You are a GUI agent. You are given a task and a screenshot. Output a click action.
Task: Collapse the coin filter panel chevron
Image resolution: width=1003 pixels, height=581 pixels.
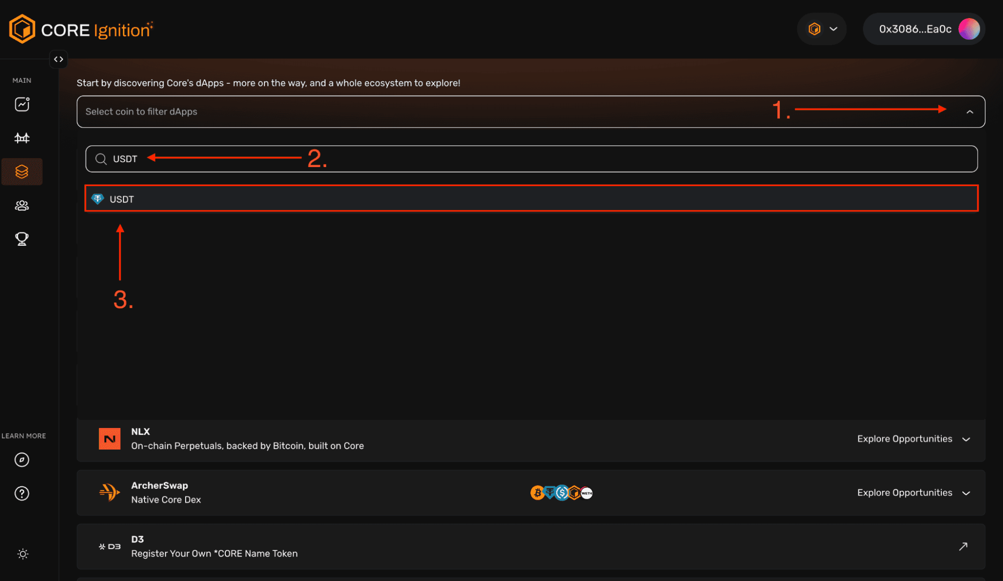970,111
